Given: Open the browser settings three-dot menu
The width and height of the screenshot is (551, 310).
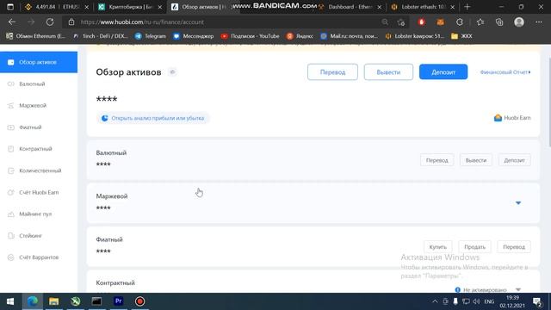Looking at the screenshot, I should [x=539, y=22].
